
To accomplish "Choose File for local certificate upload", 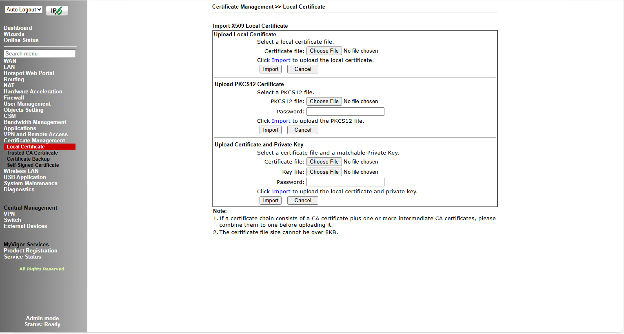I will coord(324,51).
